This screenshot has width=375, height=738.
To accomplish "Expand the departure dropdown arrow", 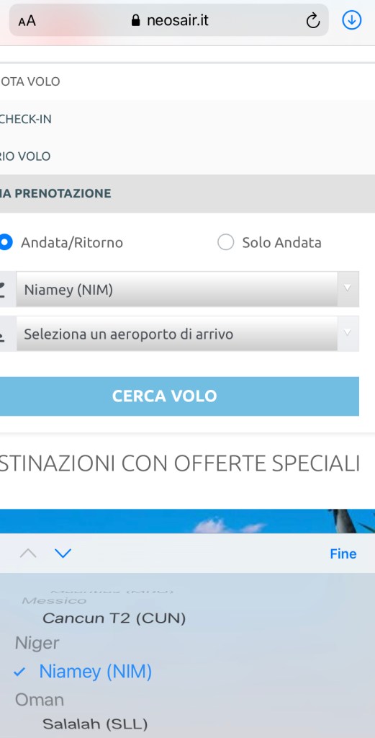I will pyautogui.click(x=348, y=289).
